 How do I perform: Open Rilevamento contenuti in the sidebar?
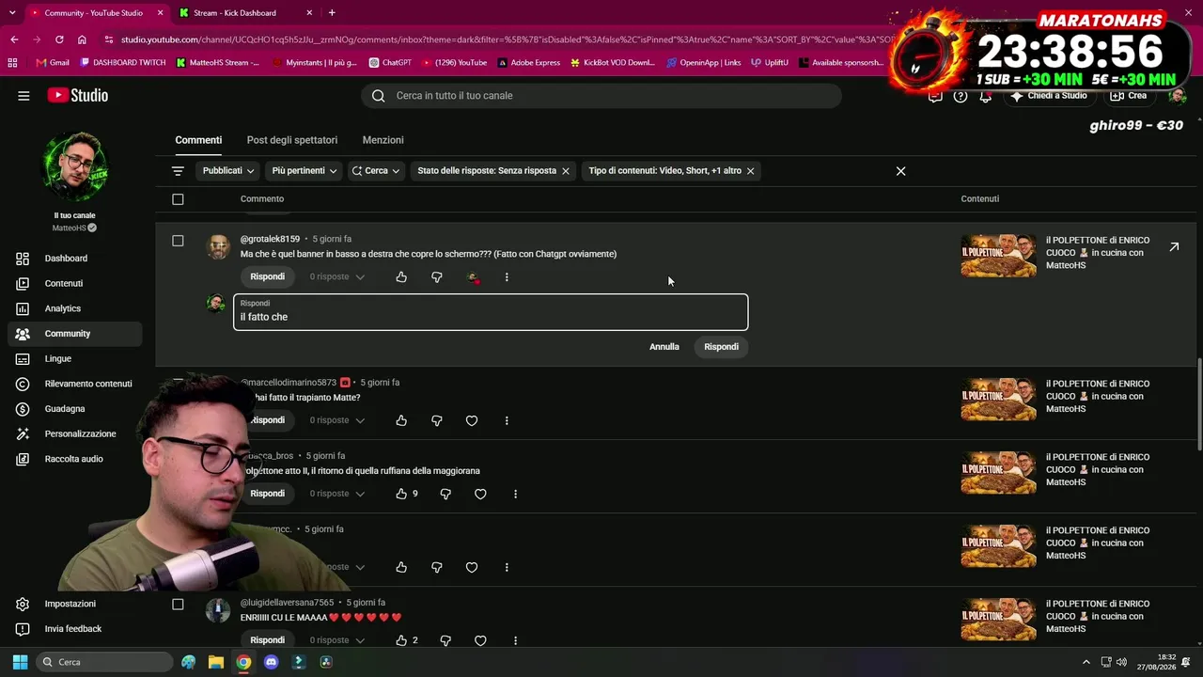click(74, 384)
